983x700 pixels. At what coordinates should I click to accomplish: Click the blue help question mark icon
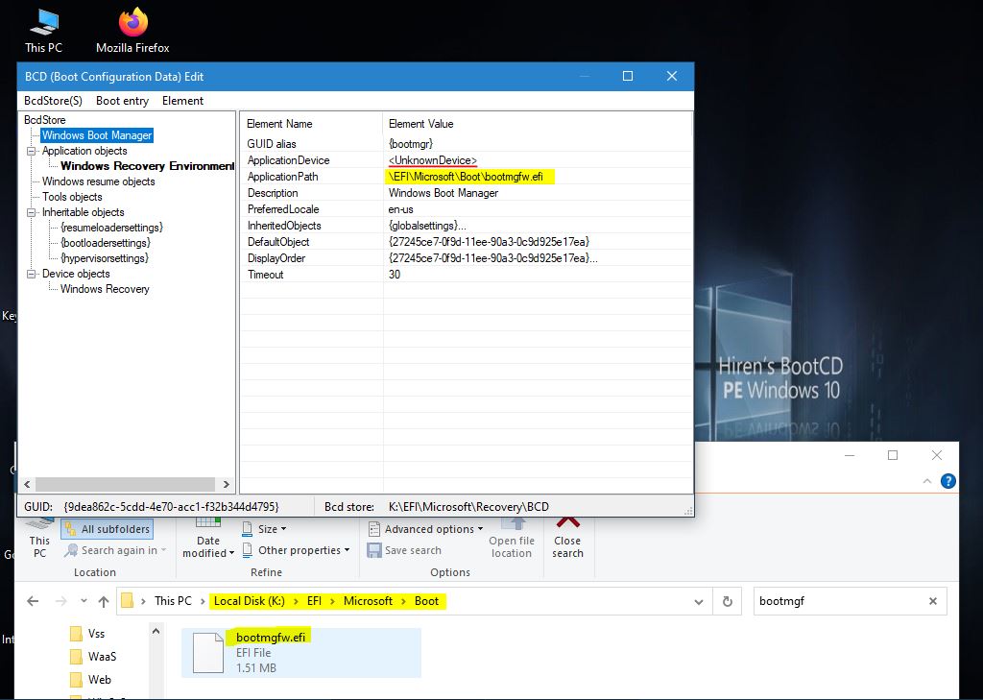coord(948,481)
